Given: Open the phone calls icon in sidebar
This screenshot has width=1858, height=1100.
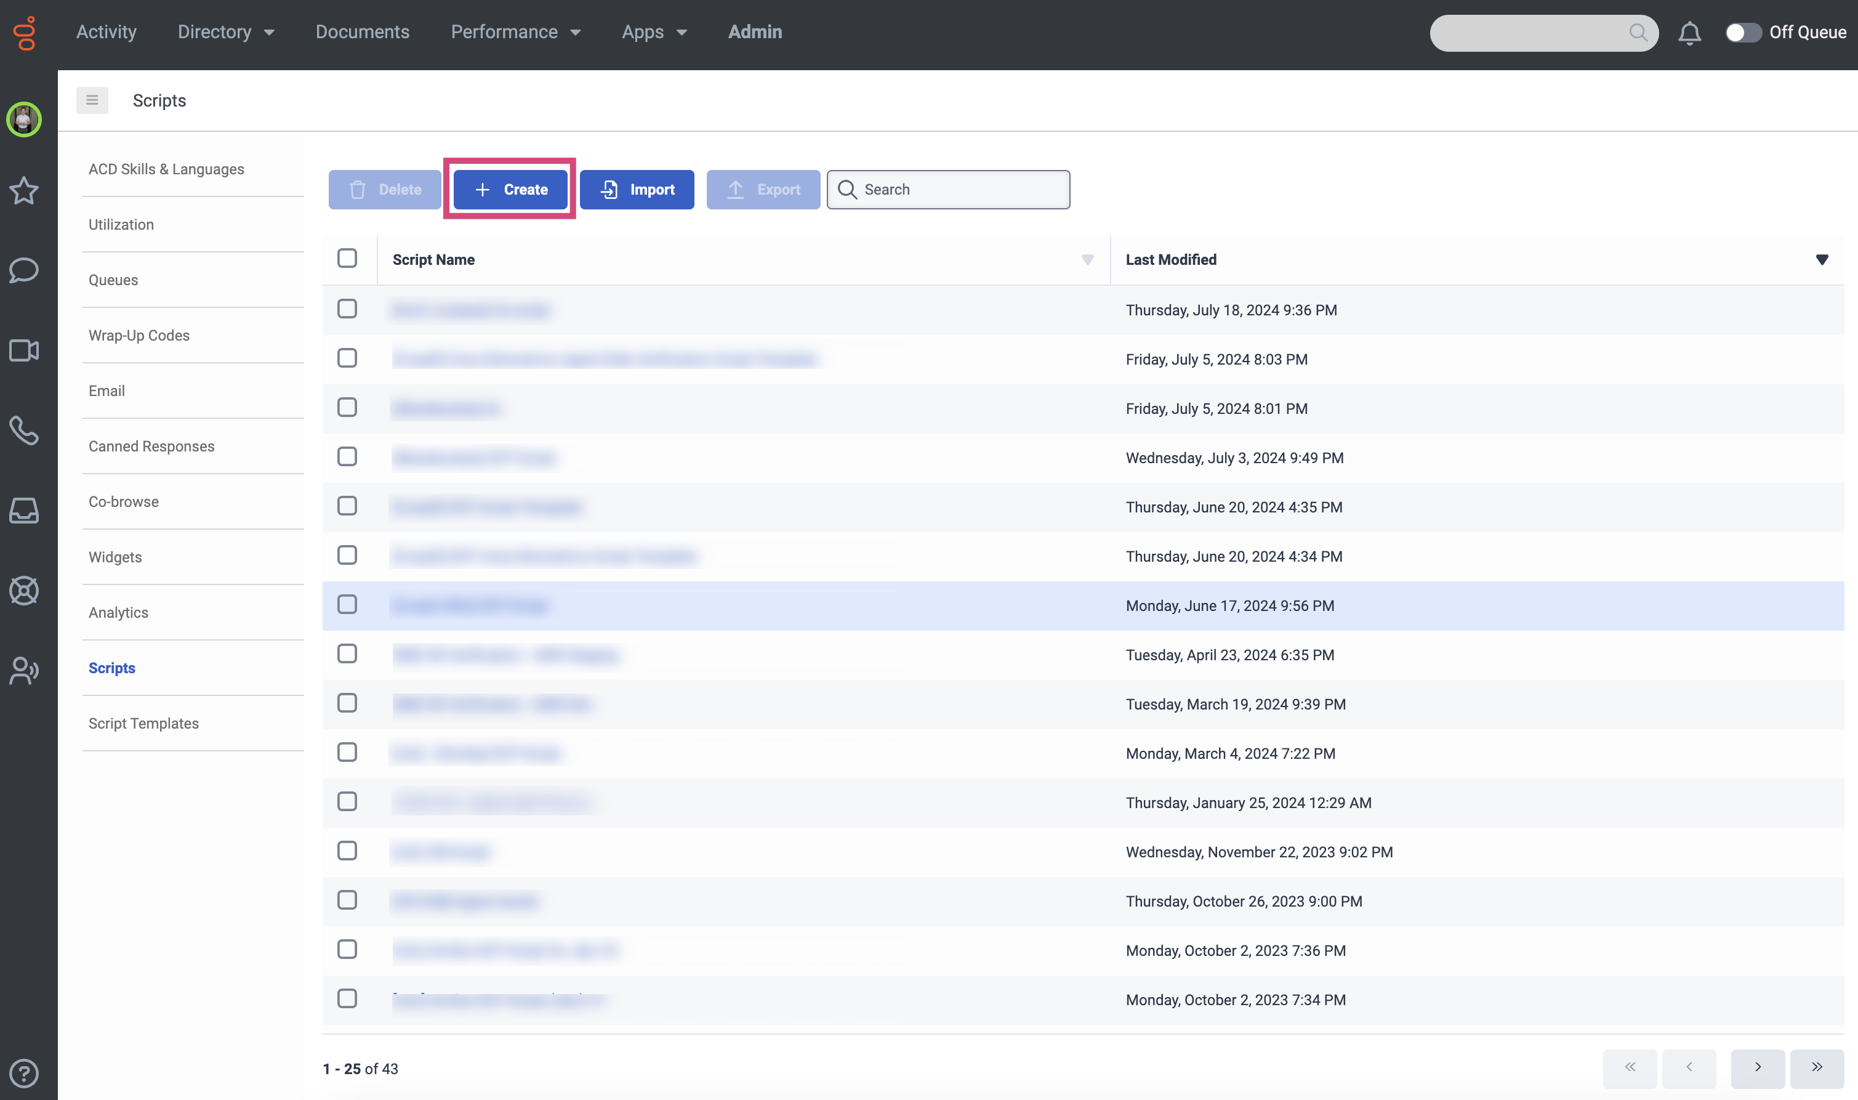Looking at the screenshot, I should coord(24,431).
